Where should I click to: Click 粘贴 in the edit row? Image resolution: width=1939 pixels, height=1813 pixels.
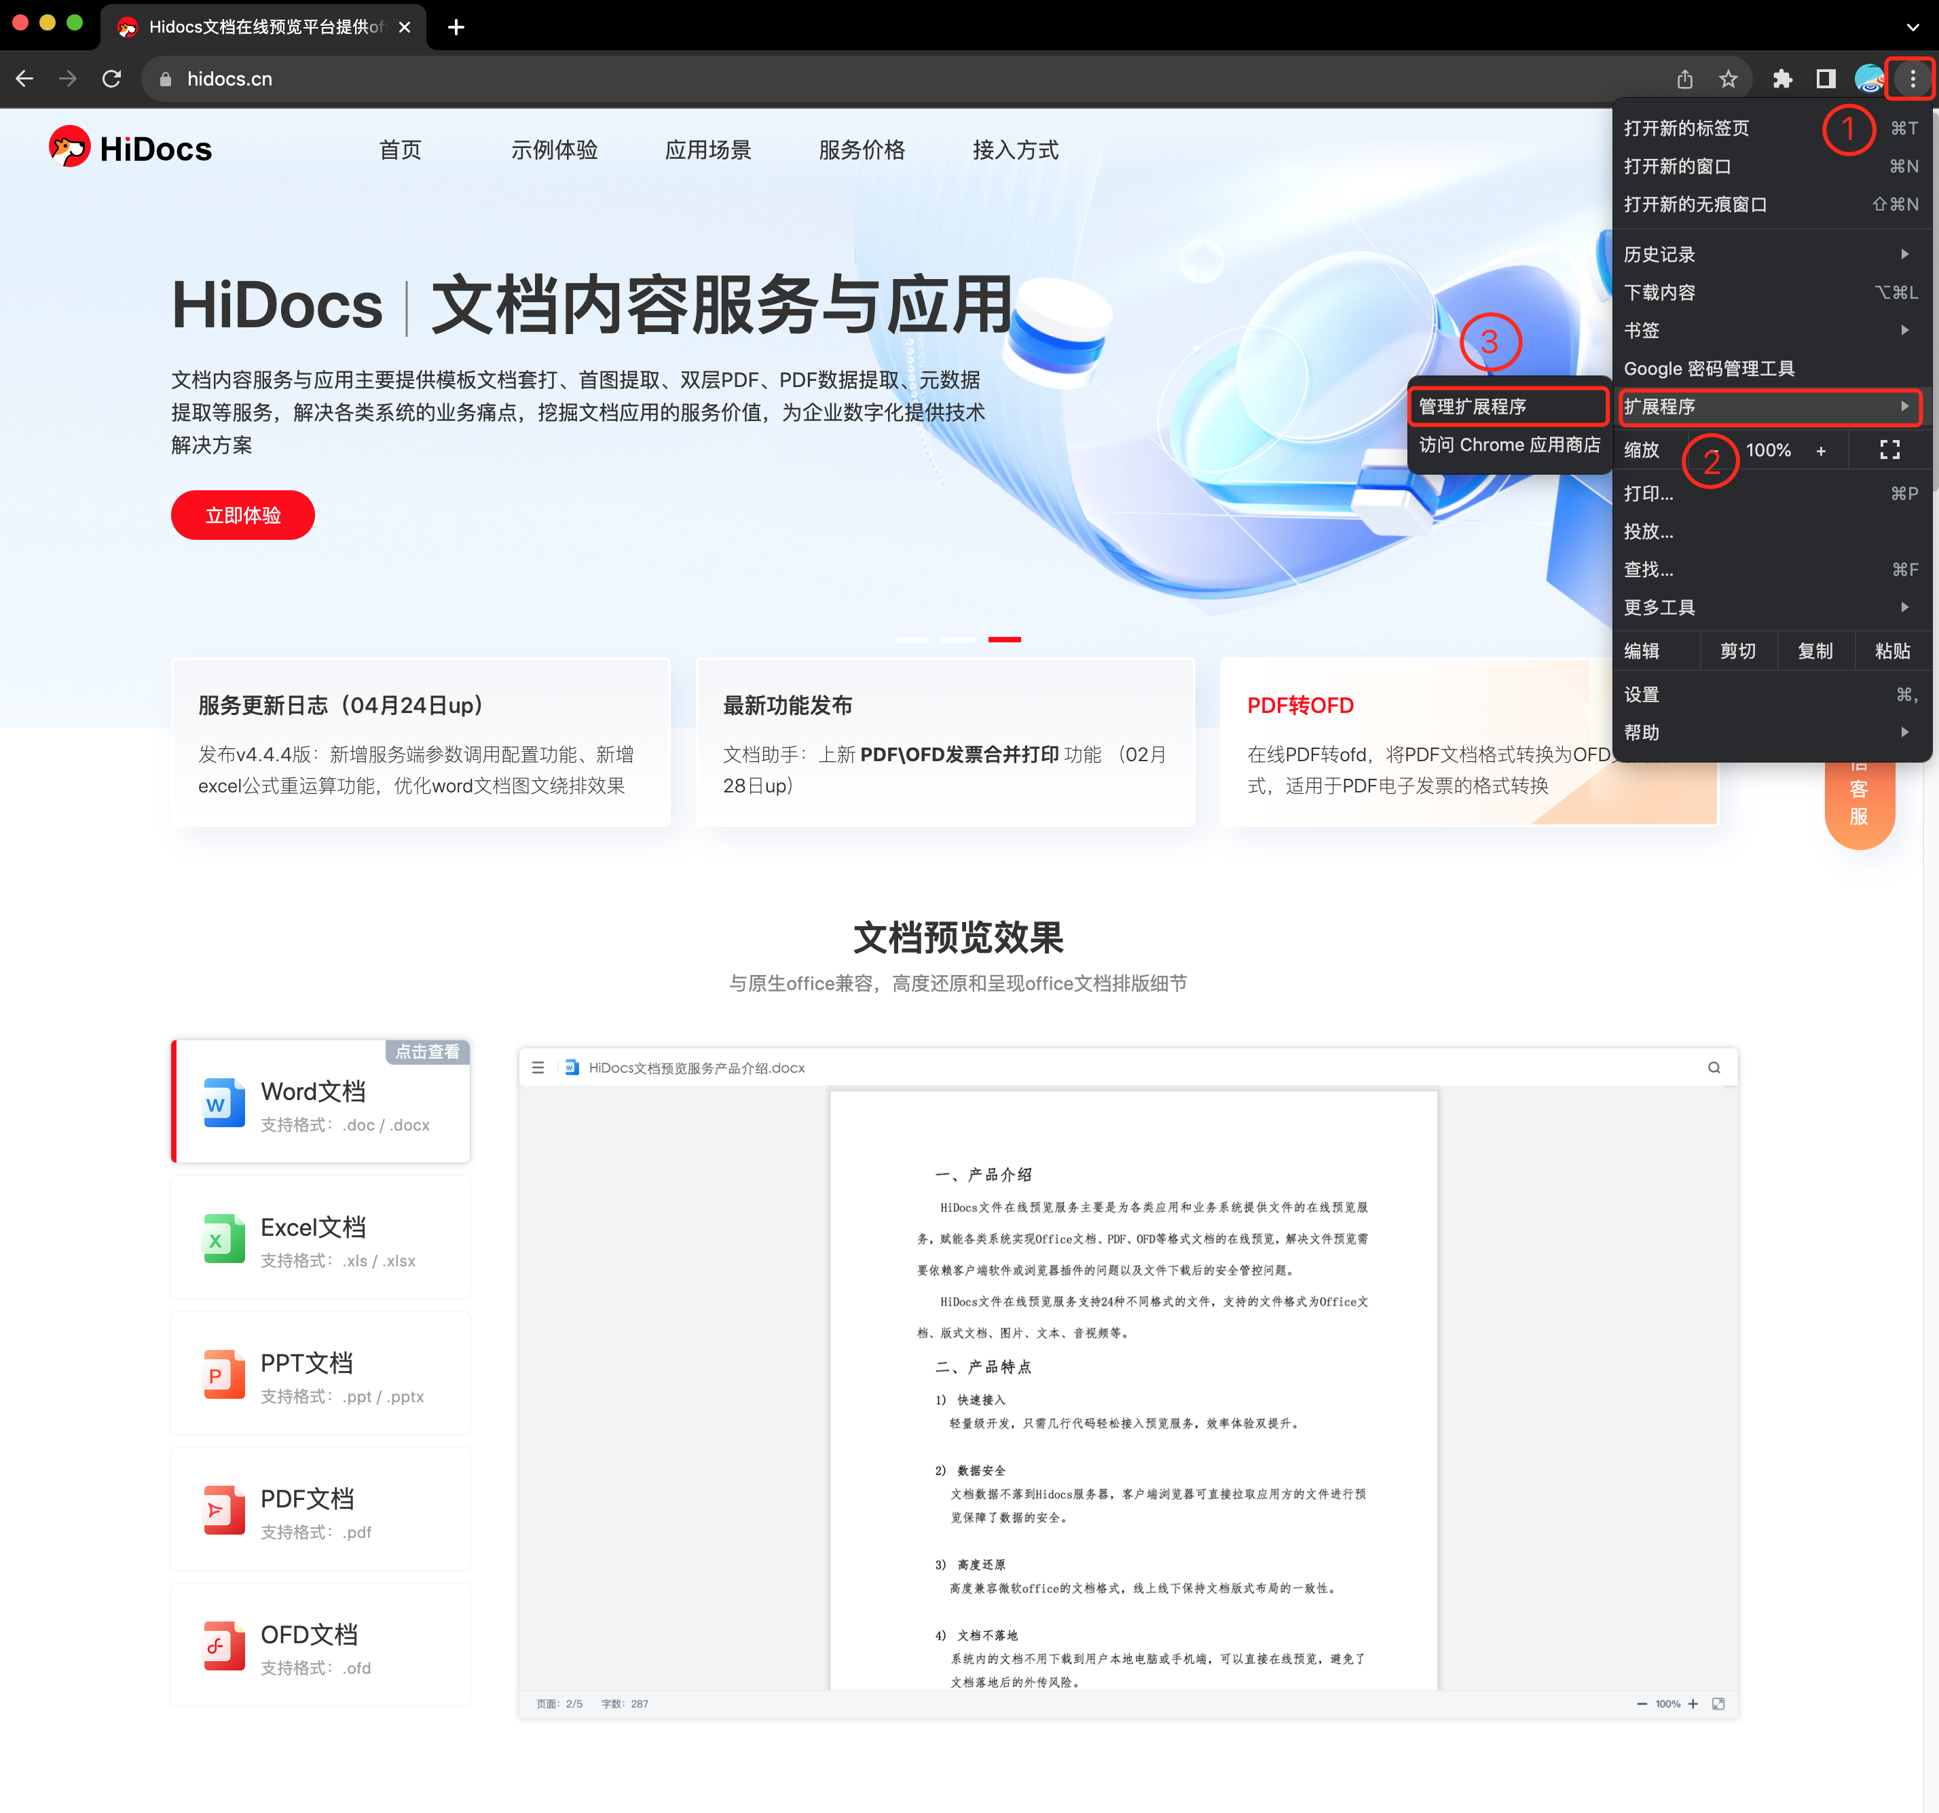click(1892, 651)
